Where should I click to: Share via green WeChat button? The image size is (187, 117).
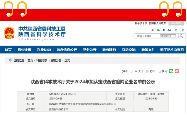coord(171,71)
